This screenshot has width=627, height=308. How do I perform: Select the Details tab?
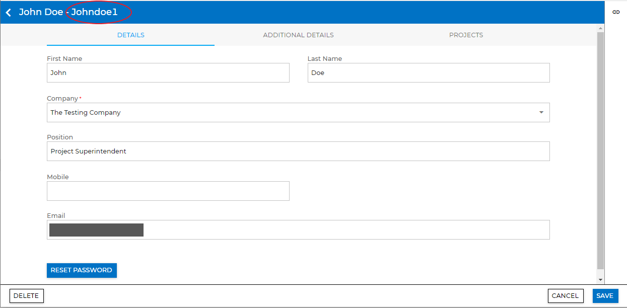point(130,35)
